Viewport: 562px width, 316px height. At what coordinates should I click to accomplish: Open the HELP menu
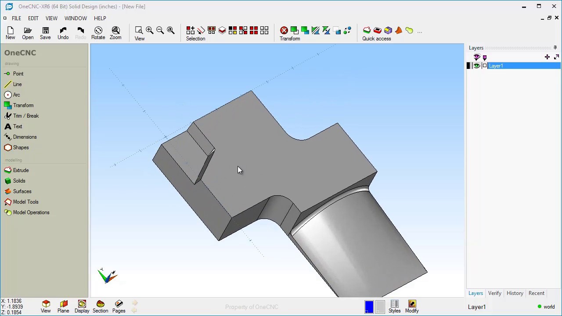tap(100, 18)
